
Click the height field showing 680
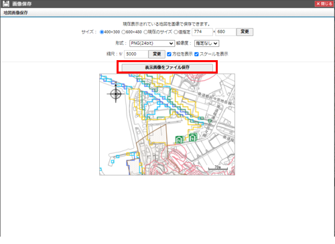click(226, 32)
